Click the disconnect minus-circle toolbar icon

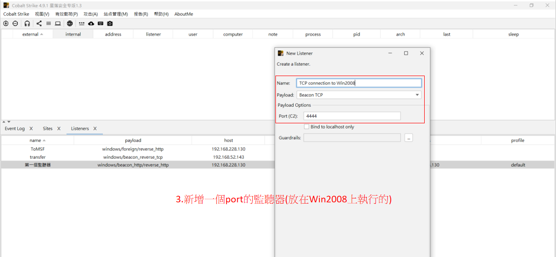(x=15, y=24)
